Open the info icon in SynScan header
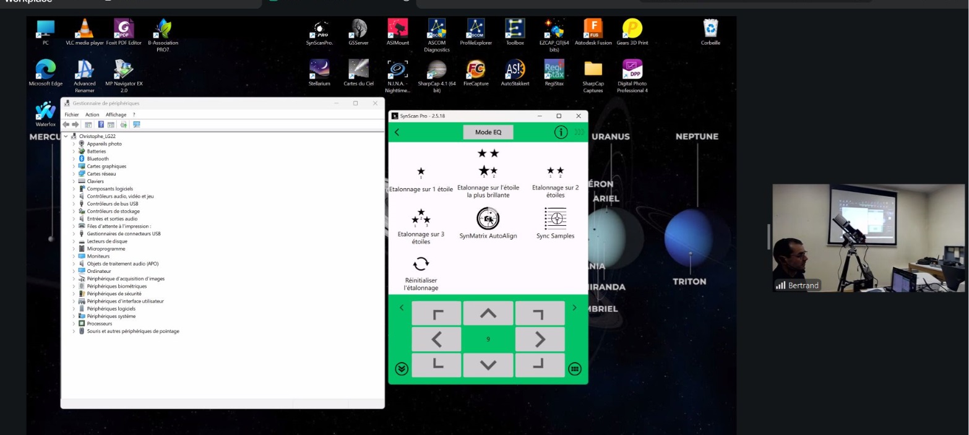Viewport: 969px width, 435px height. click(x=561, y=132)
